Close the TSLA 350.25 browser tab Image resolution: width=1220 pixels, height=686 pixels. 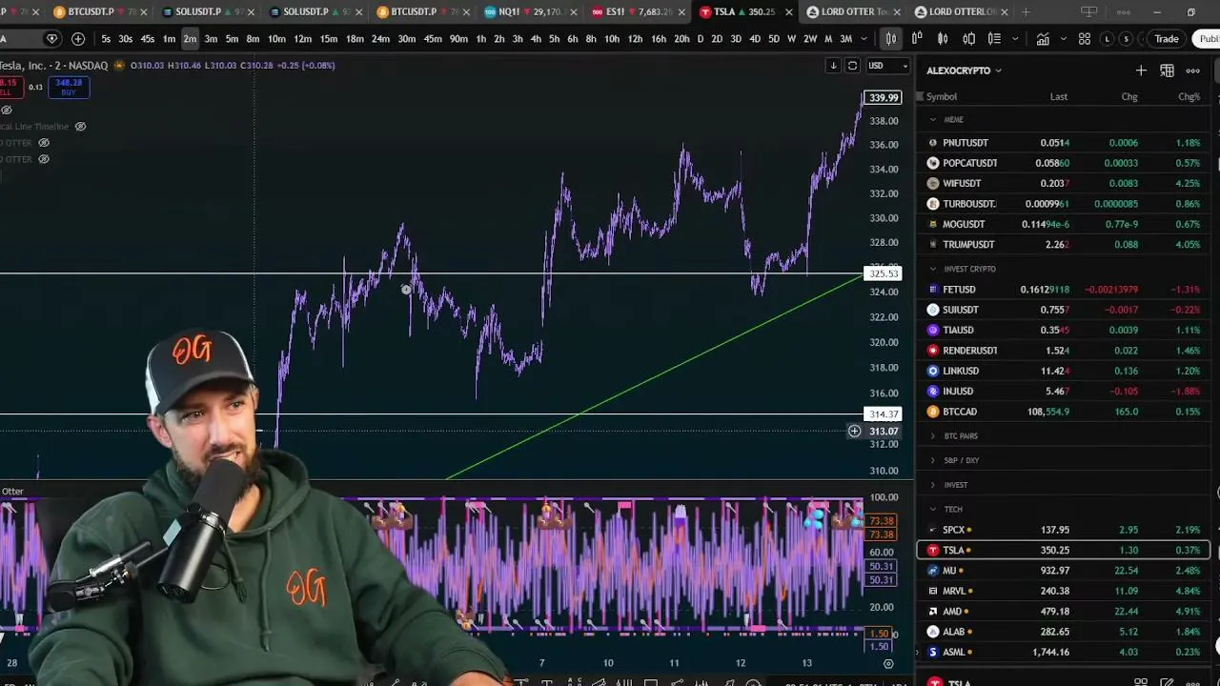789,12
